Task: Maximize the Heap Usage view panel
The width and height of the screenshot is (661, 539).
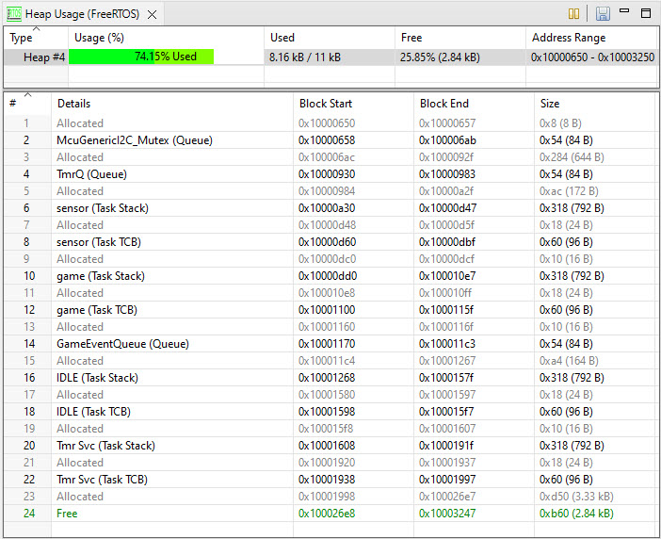Action: tap(646, 13)
